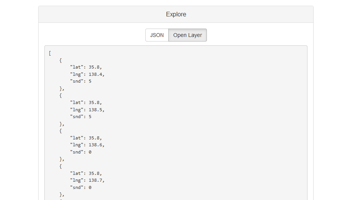Click the first object's opening curly brace
This screenshot has width=353, height=200.
tap(60, 60)
